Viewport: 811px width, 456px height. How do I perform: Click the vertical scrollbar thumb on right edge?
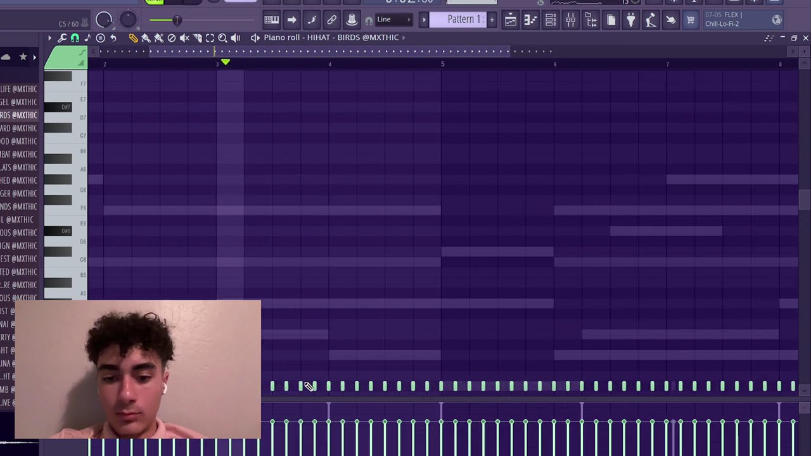tap(804, 199)
